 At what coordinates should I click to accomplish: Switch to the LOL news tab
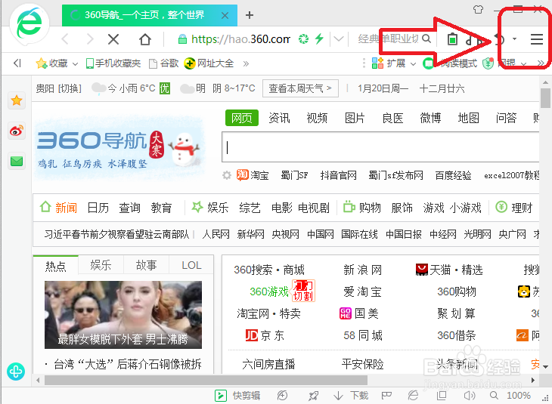pyautogui.click(x=191, y=265)
